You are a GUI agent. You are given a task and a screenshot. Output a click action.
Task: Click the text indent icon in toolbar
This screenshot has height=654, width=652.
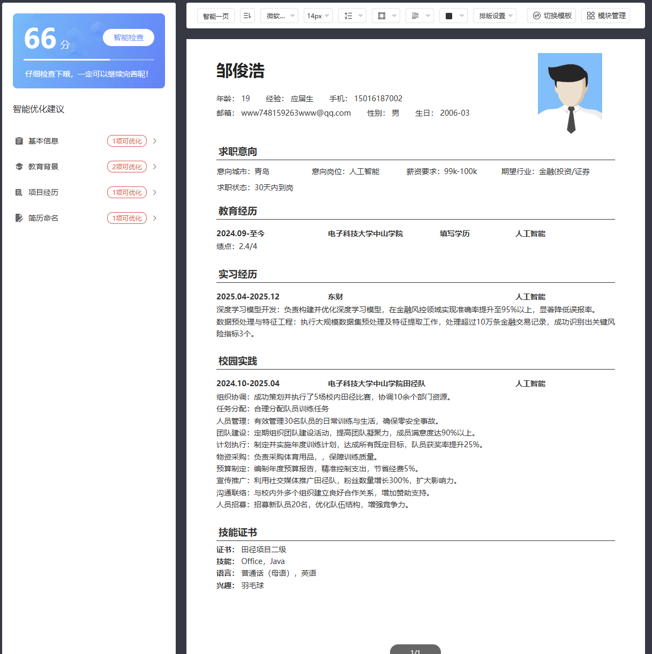coord(248,16)
